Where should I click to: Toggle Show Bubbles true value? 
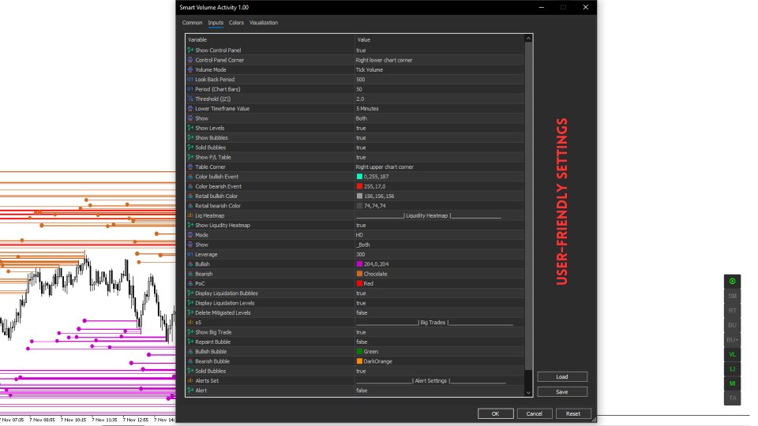point(439,137)
